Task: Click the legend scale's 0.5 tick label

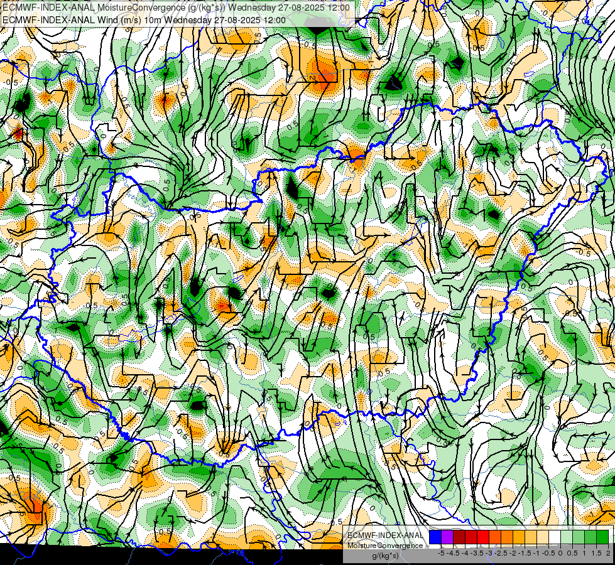Action: coord(572,553)
